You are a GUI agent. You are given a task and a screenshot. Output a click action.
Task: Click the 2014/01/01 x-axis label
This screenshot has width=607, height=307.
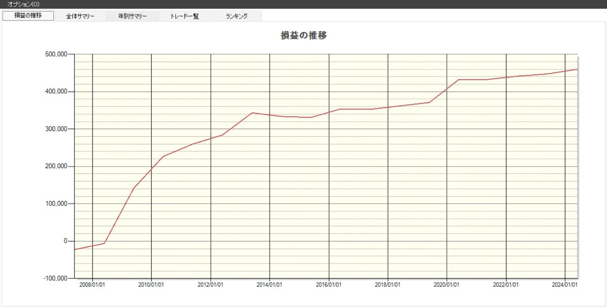[x=270, y=285]
